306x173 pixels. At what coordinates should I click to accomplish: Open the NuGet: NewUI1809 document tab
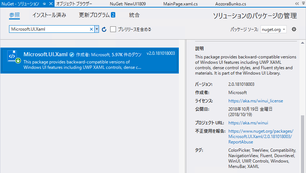click(128, 4)
